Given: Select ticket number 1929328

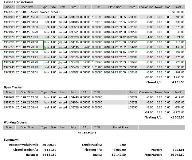Looking at the screenshot, I should pos(9,22).
